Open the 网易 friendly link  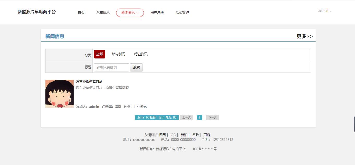pyautogui.click(x=162, y=135)
